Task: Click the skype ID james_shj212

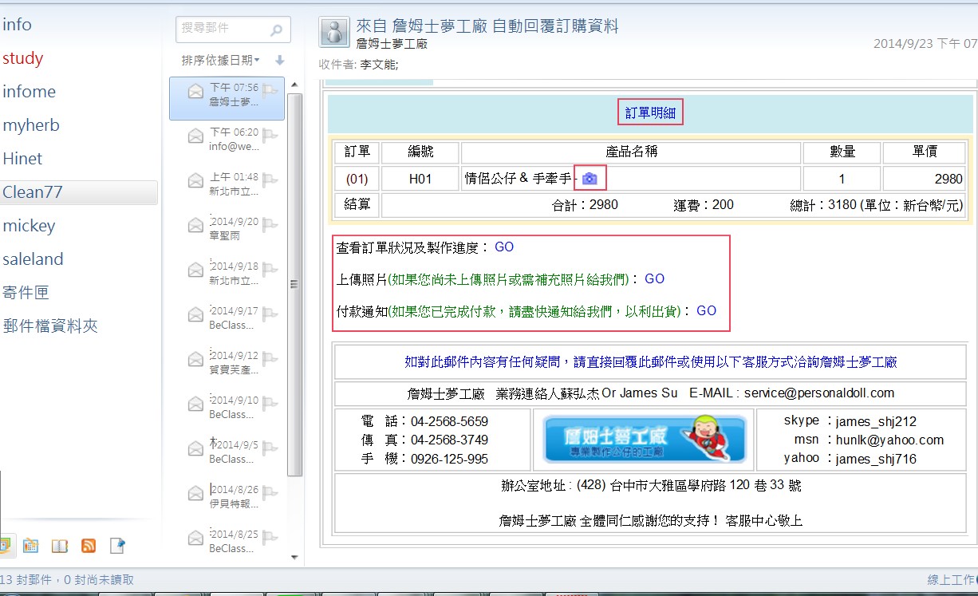Action: [x=876, y=421]
